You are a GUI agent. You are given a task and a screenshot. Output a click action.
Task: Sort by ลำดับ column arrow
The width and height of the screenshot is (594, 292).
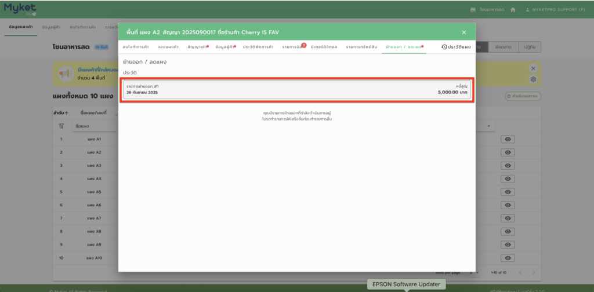click(67, 112)
